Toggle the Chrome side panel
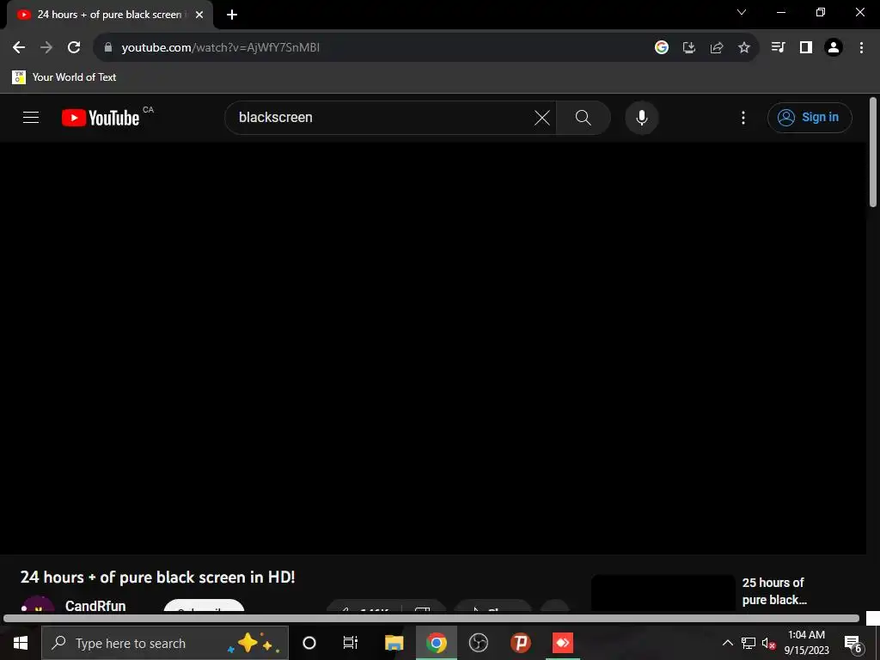Viewport: 880px width, 660px height. 806,48
